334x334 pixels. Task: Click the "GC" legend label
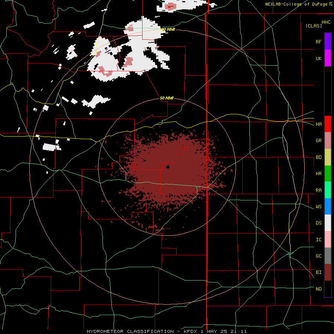pyautogui.click(x=318, y=256)
